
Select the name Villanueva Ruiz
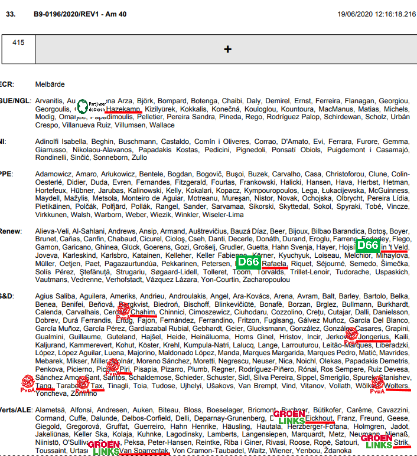[x=86, y=125]
